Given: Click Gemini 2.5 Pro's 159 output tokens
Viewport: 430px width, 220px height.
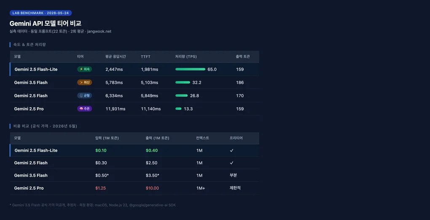Looking at the screenshot, I should pyautogui.click(x=240, y=109).
